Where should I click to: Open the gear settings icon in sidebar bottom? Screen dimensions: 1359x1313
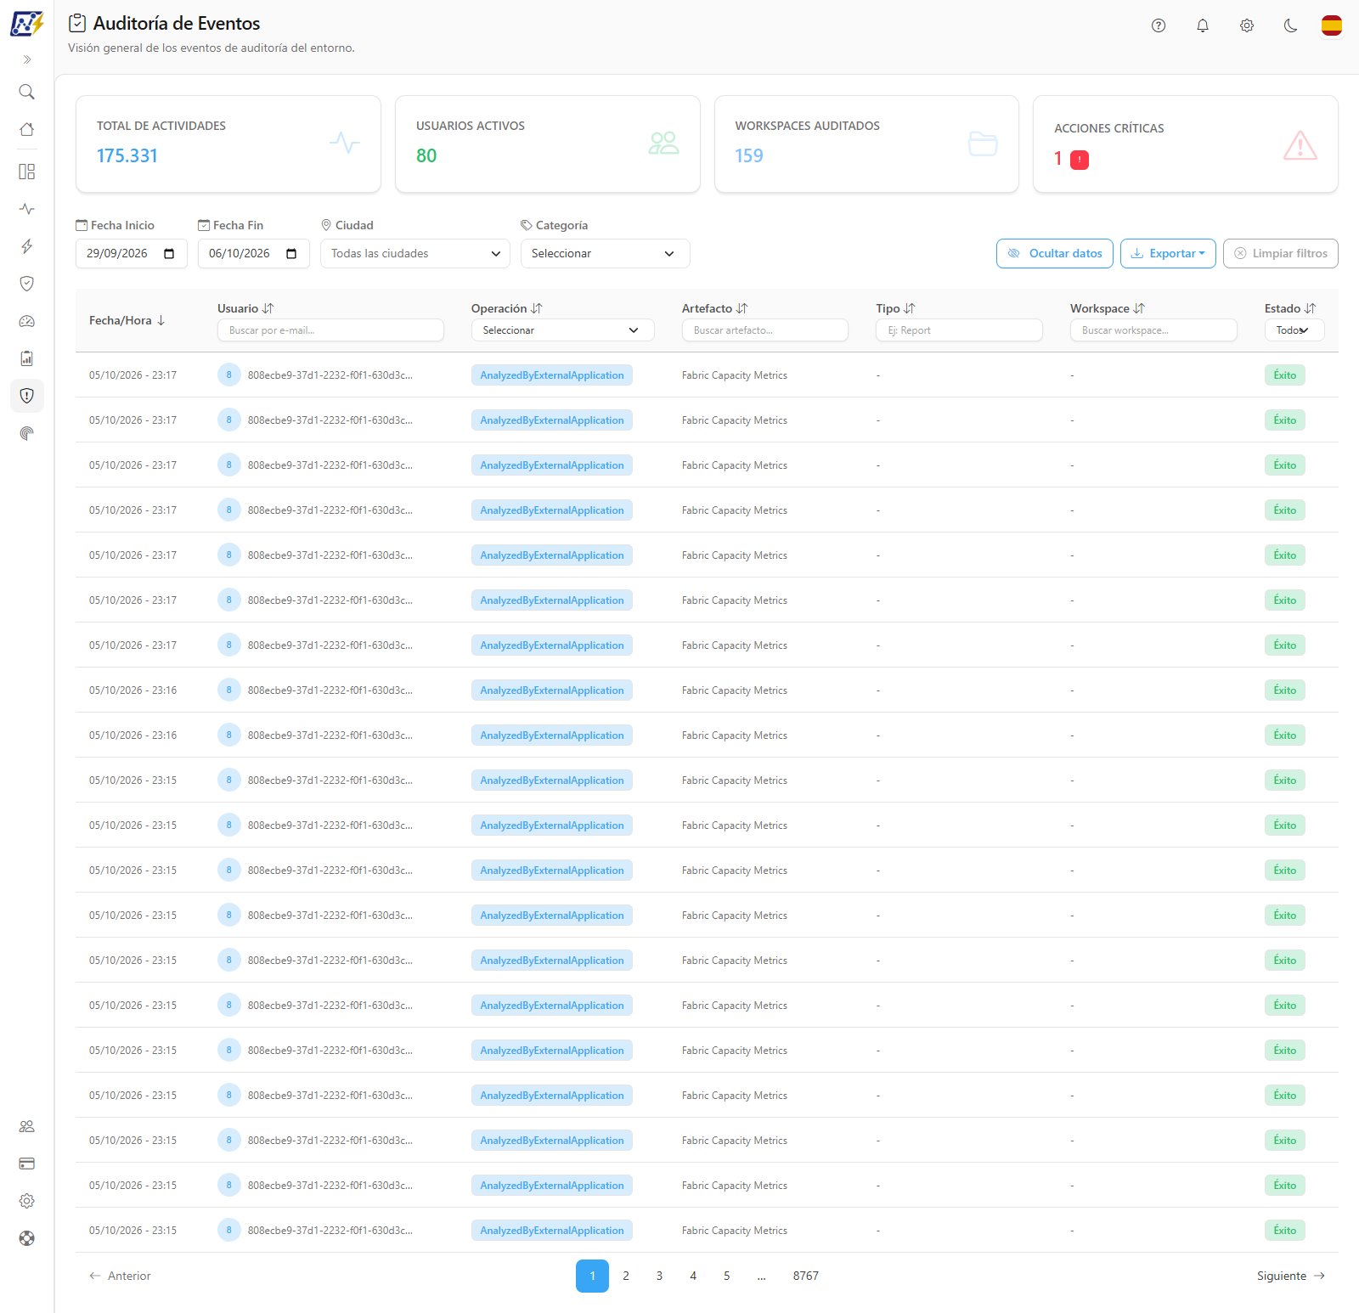pos(27,1201)
